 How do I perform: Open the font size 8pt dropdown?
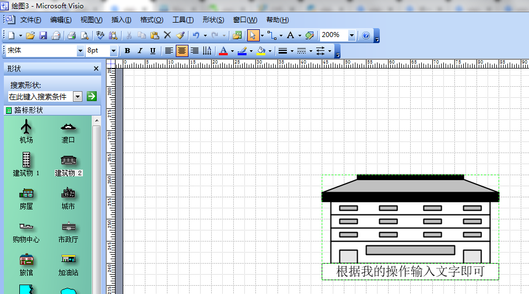(x=113, y=51)
